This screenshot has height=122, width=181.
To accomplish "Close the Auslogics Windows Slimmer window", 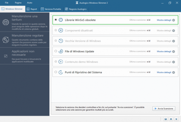I will [x=177, y=3].
